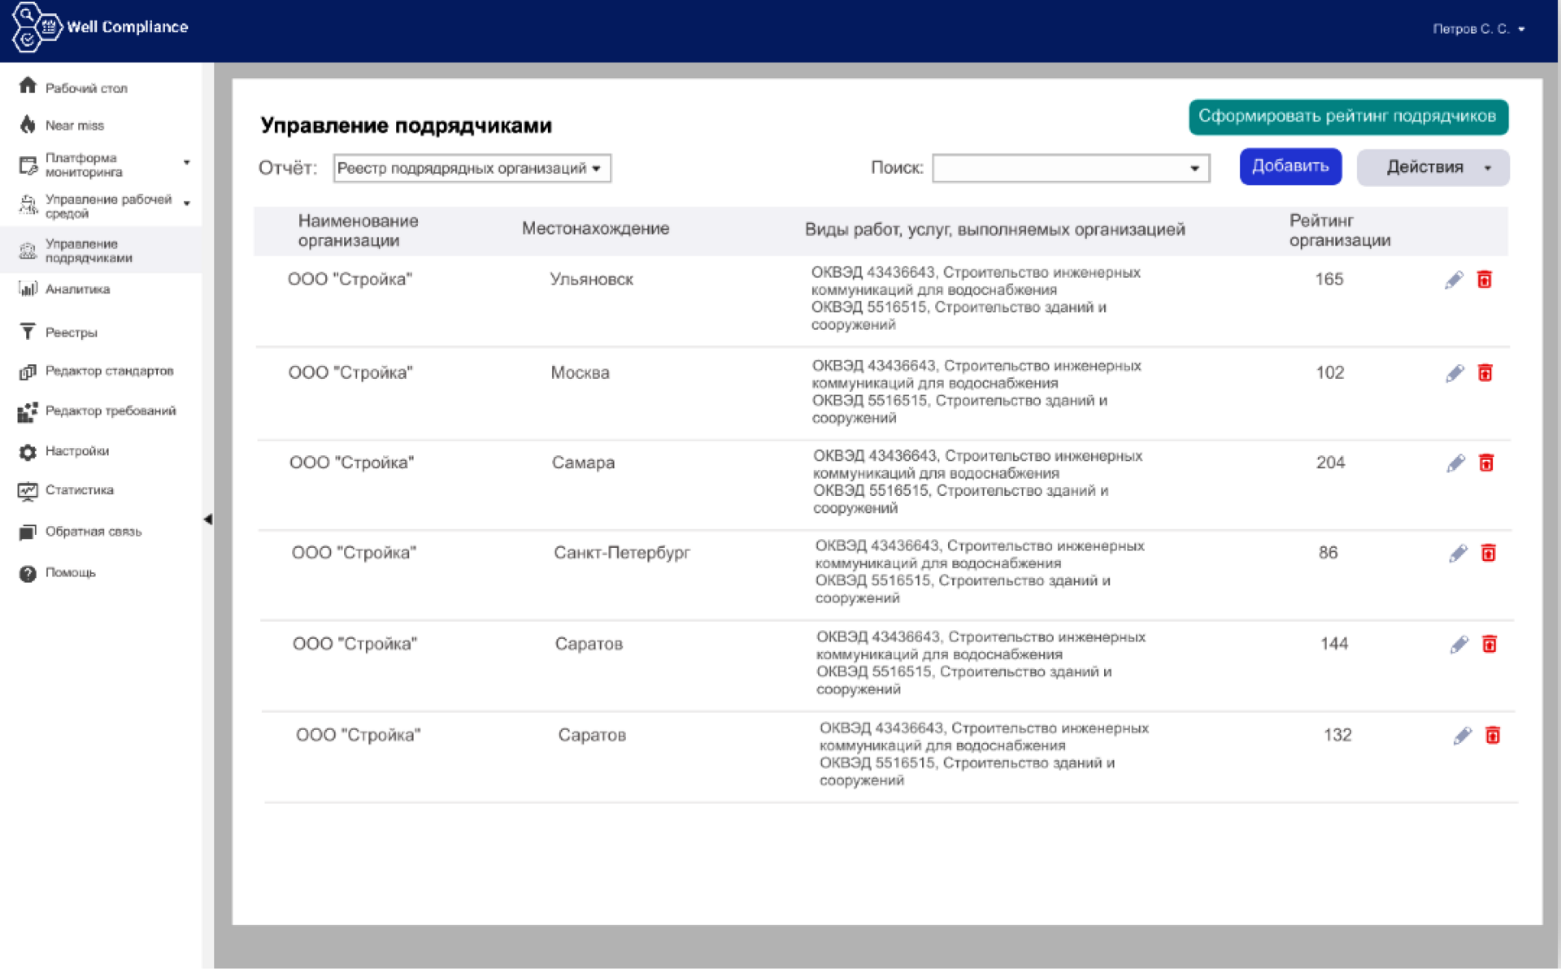Click the Аналитика chart icon
This screenshot has width=1561, height=969.
tap(28, 289)
